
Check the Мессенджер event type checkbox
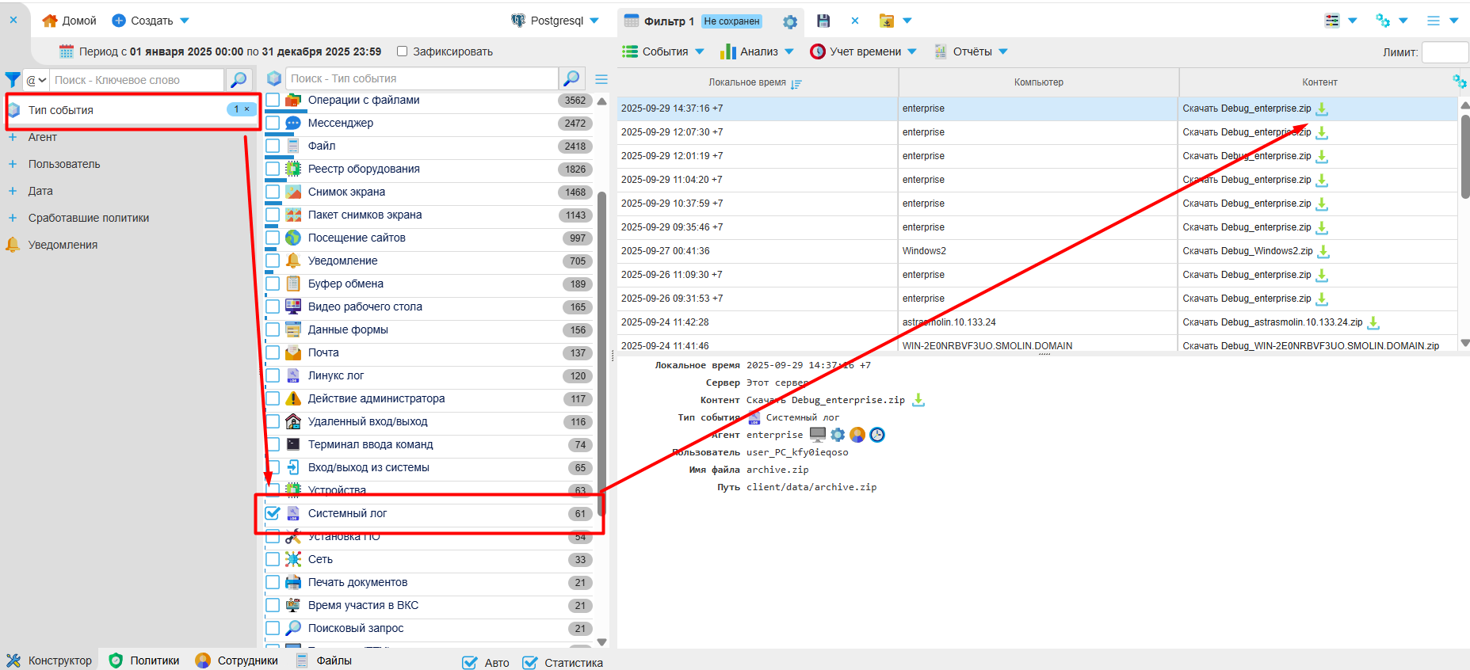(273, 123)
